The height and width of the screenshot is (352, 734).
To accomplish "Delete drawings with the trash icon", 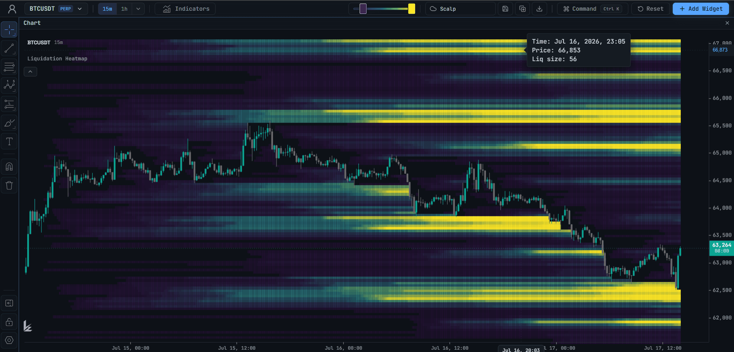I will pyautogui.click(x=9, y=185).
